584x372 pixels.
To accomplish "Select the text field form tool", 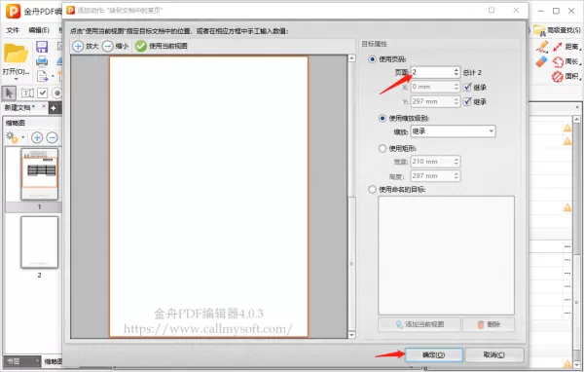I will click(x=27, y=93).
